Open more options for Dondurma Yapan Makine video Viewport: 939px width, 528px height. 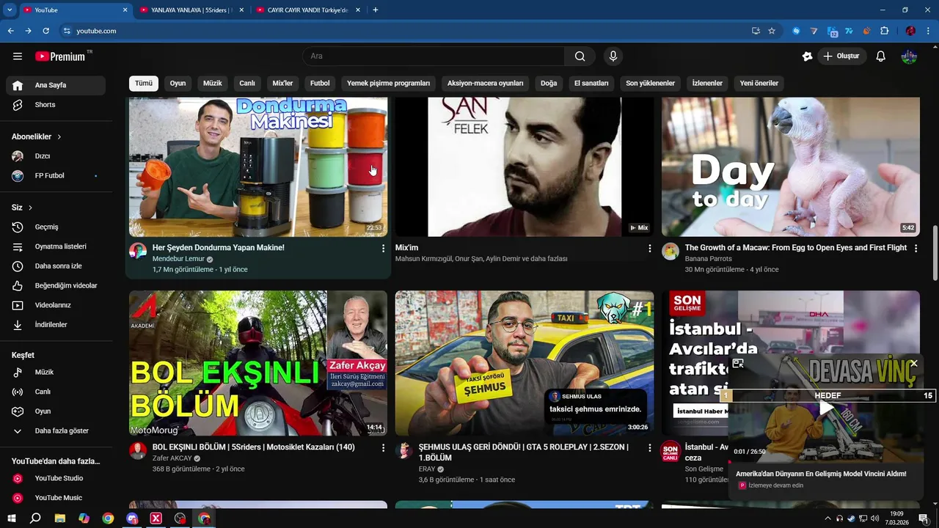[383, 249]
